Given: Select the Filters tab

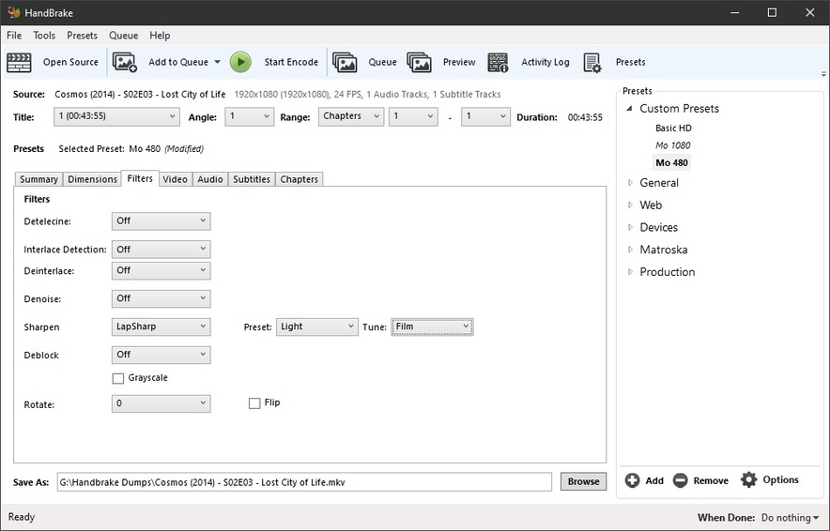Looking at the screenshot, I should 140,178.
